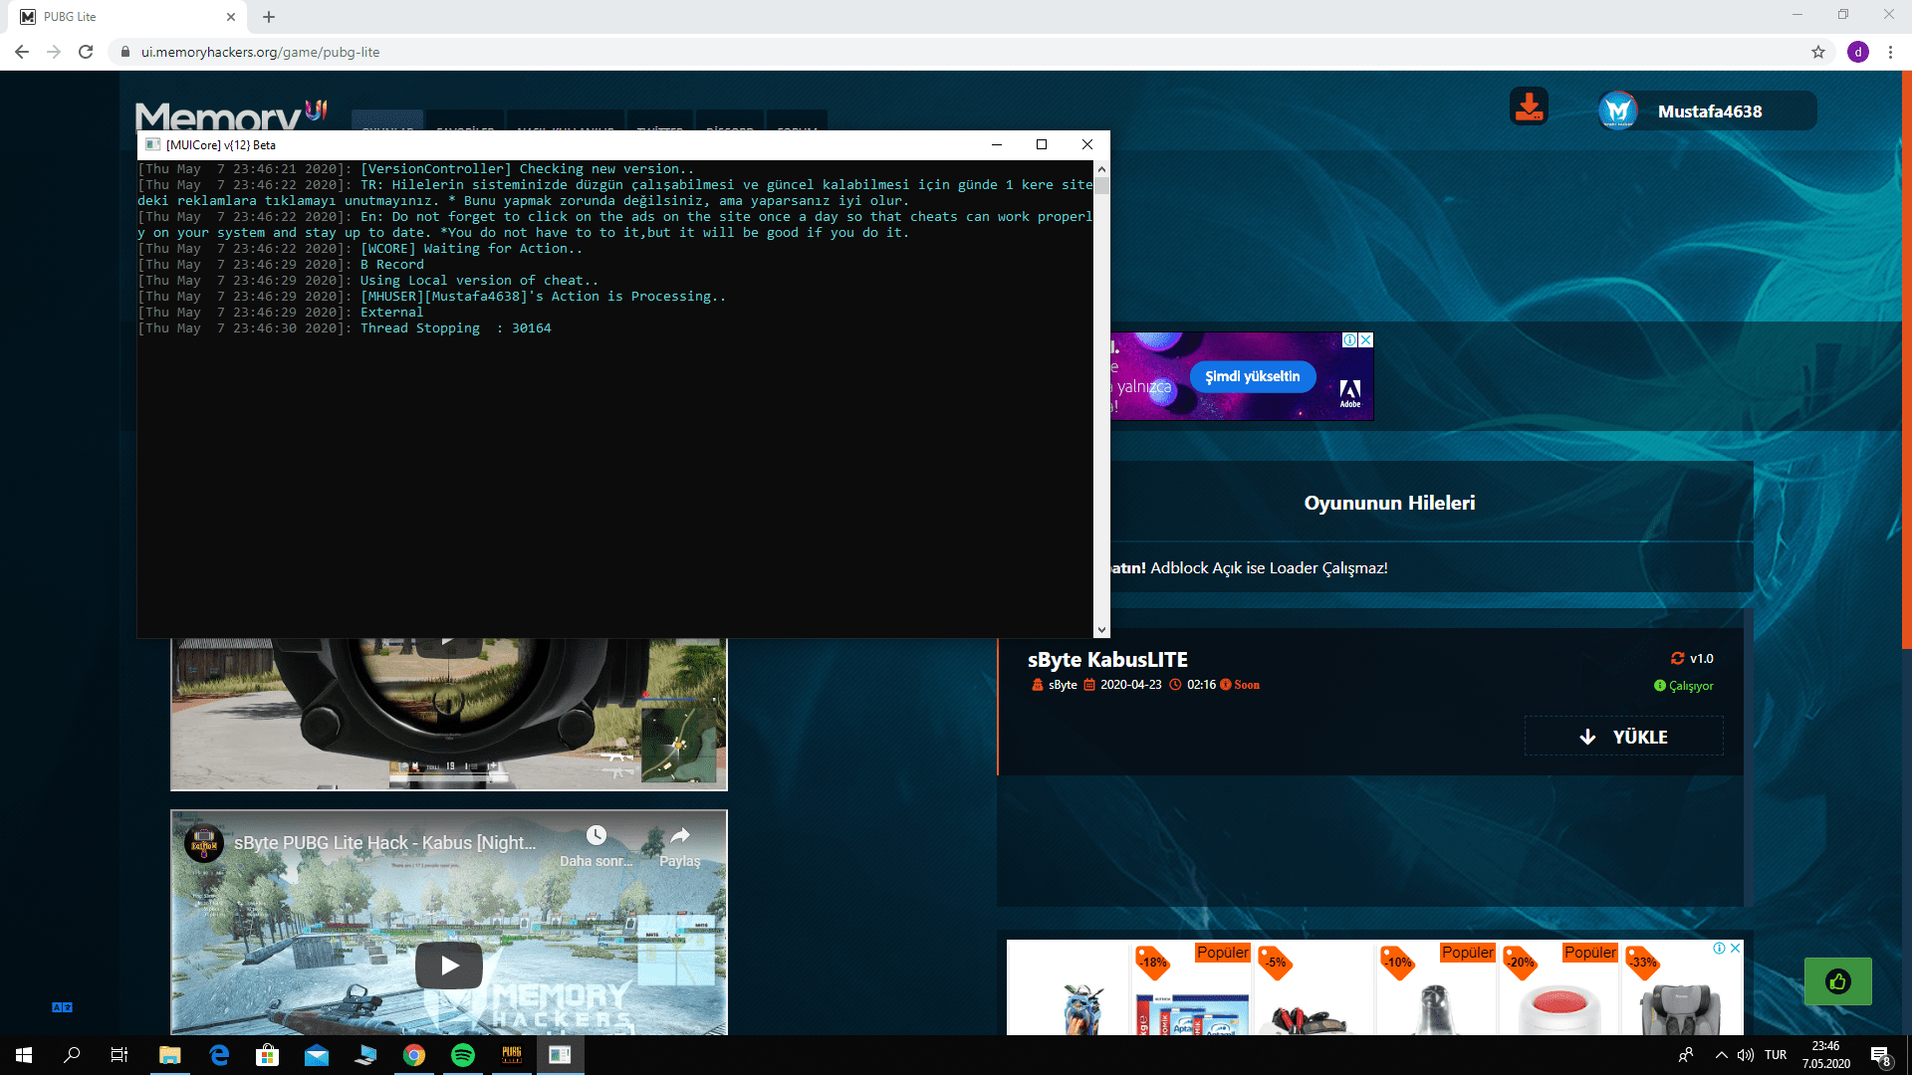Bookmark this page with the star icon

pos(1818,52)
